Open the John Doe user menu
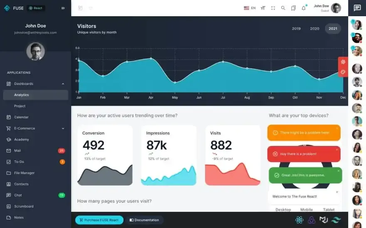This screenshot has height=228, width=366. tap(327, 8)
